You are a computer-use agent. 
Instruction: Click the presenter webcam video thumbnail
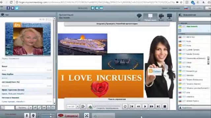coord(28,39)
